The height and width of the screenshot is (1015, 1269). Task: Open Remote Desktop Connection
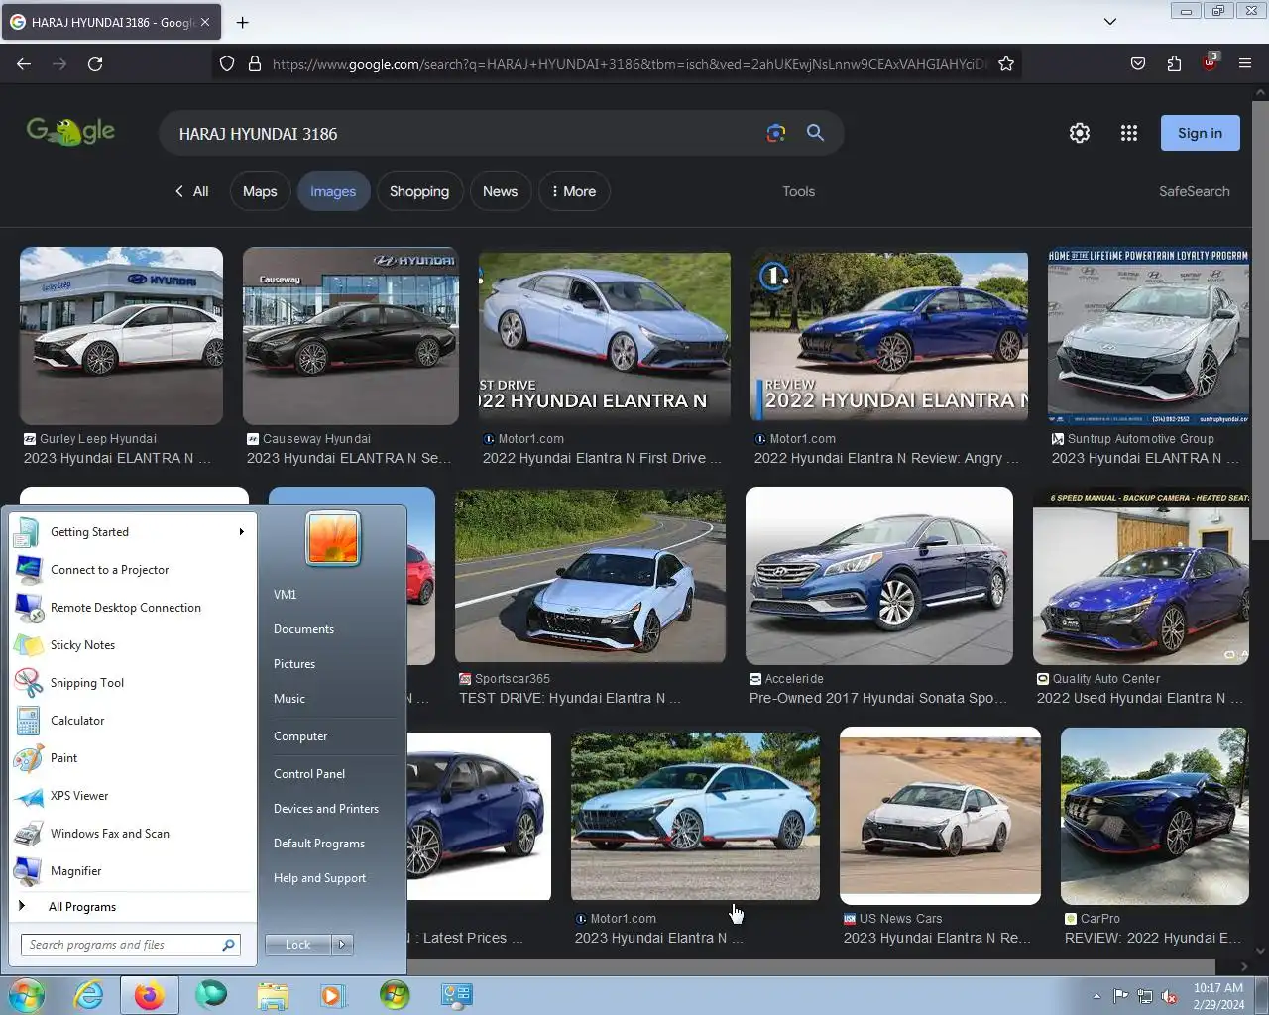[133, 608]
